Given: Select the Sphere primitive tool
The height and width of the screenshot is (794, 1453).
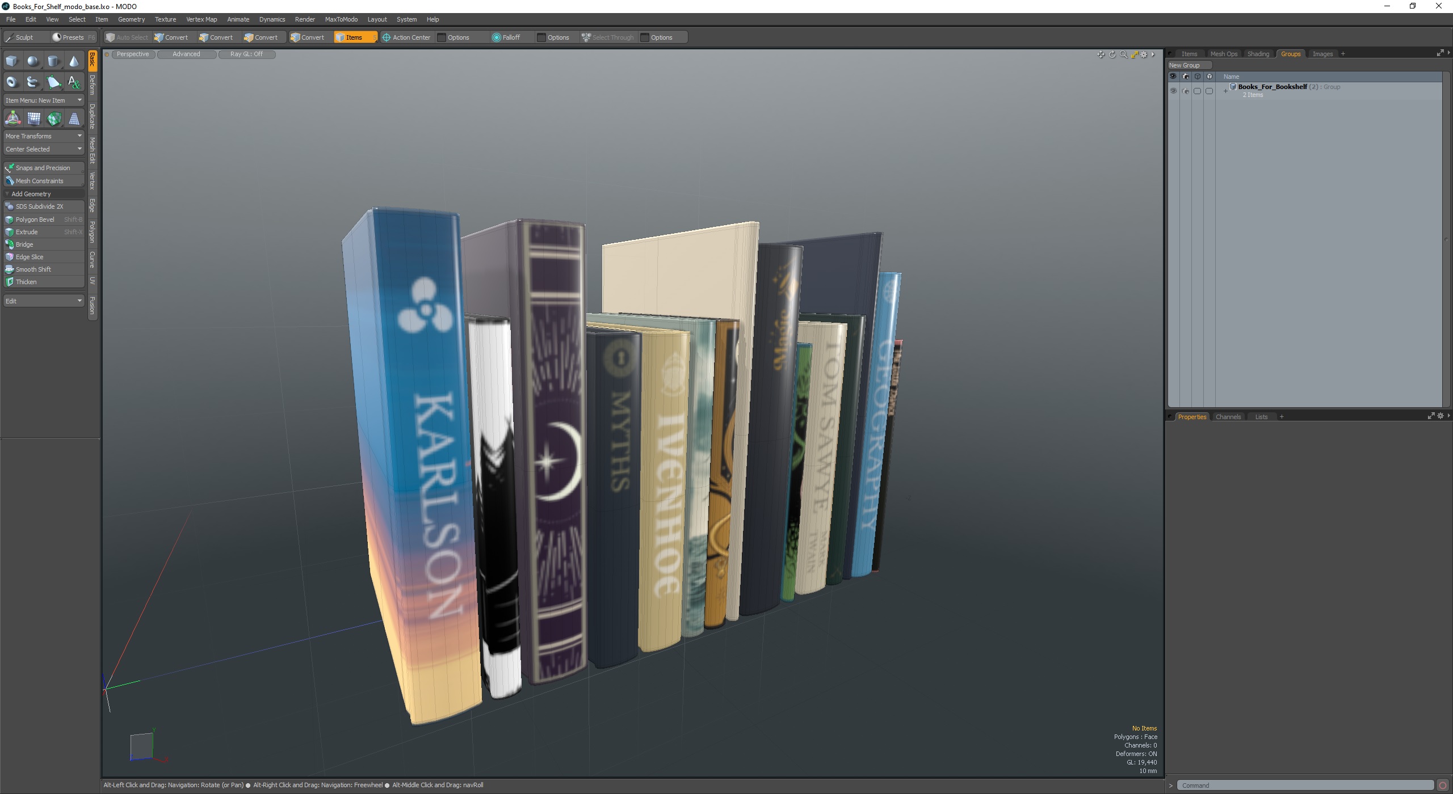Looking at the screenshot, I should [33, 61].
